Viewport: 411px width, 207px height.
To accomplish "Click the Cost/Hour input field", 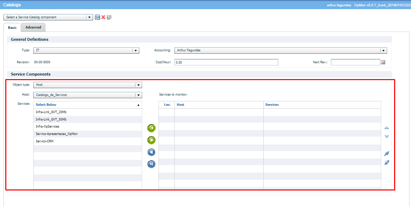I will click(x=226, y=62).
